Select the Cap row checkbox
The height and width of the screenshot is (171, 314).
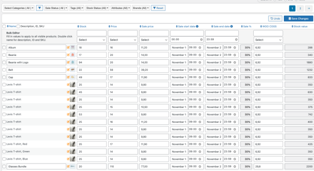coord(4,77)
